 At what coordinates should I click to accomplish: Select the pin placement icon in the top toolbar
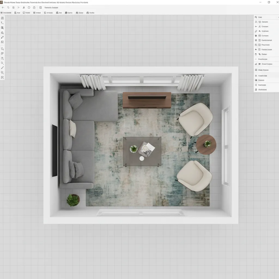tap(23, 8)
